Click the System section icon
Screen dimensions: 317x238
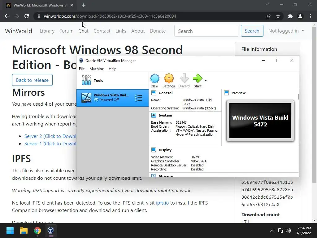[154, 115]
